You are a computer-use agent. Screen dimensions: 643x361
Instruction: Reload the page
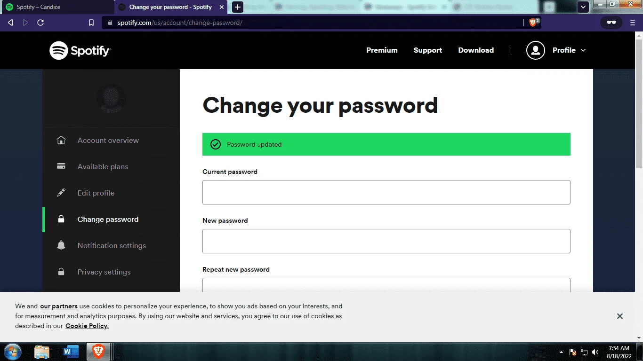click(x=40, y=23)
